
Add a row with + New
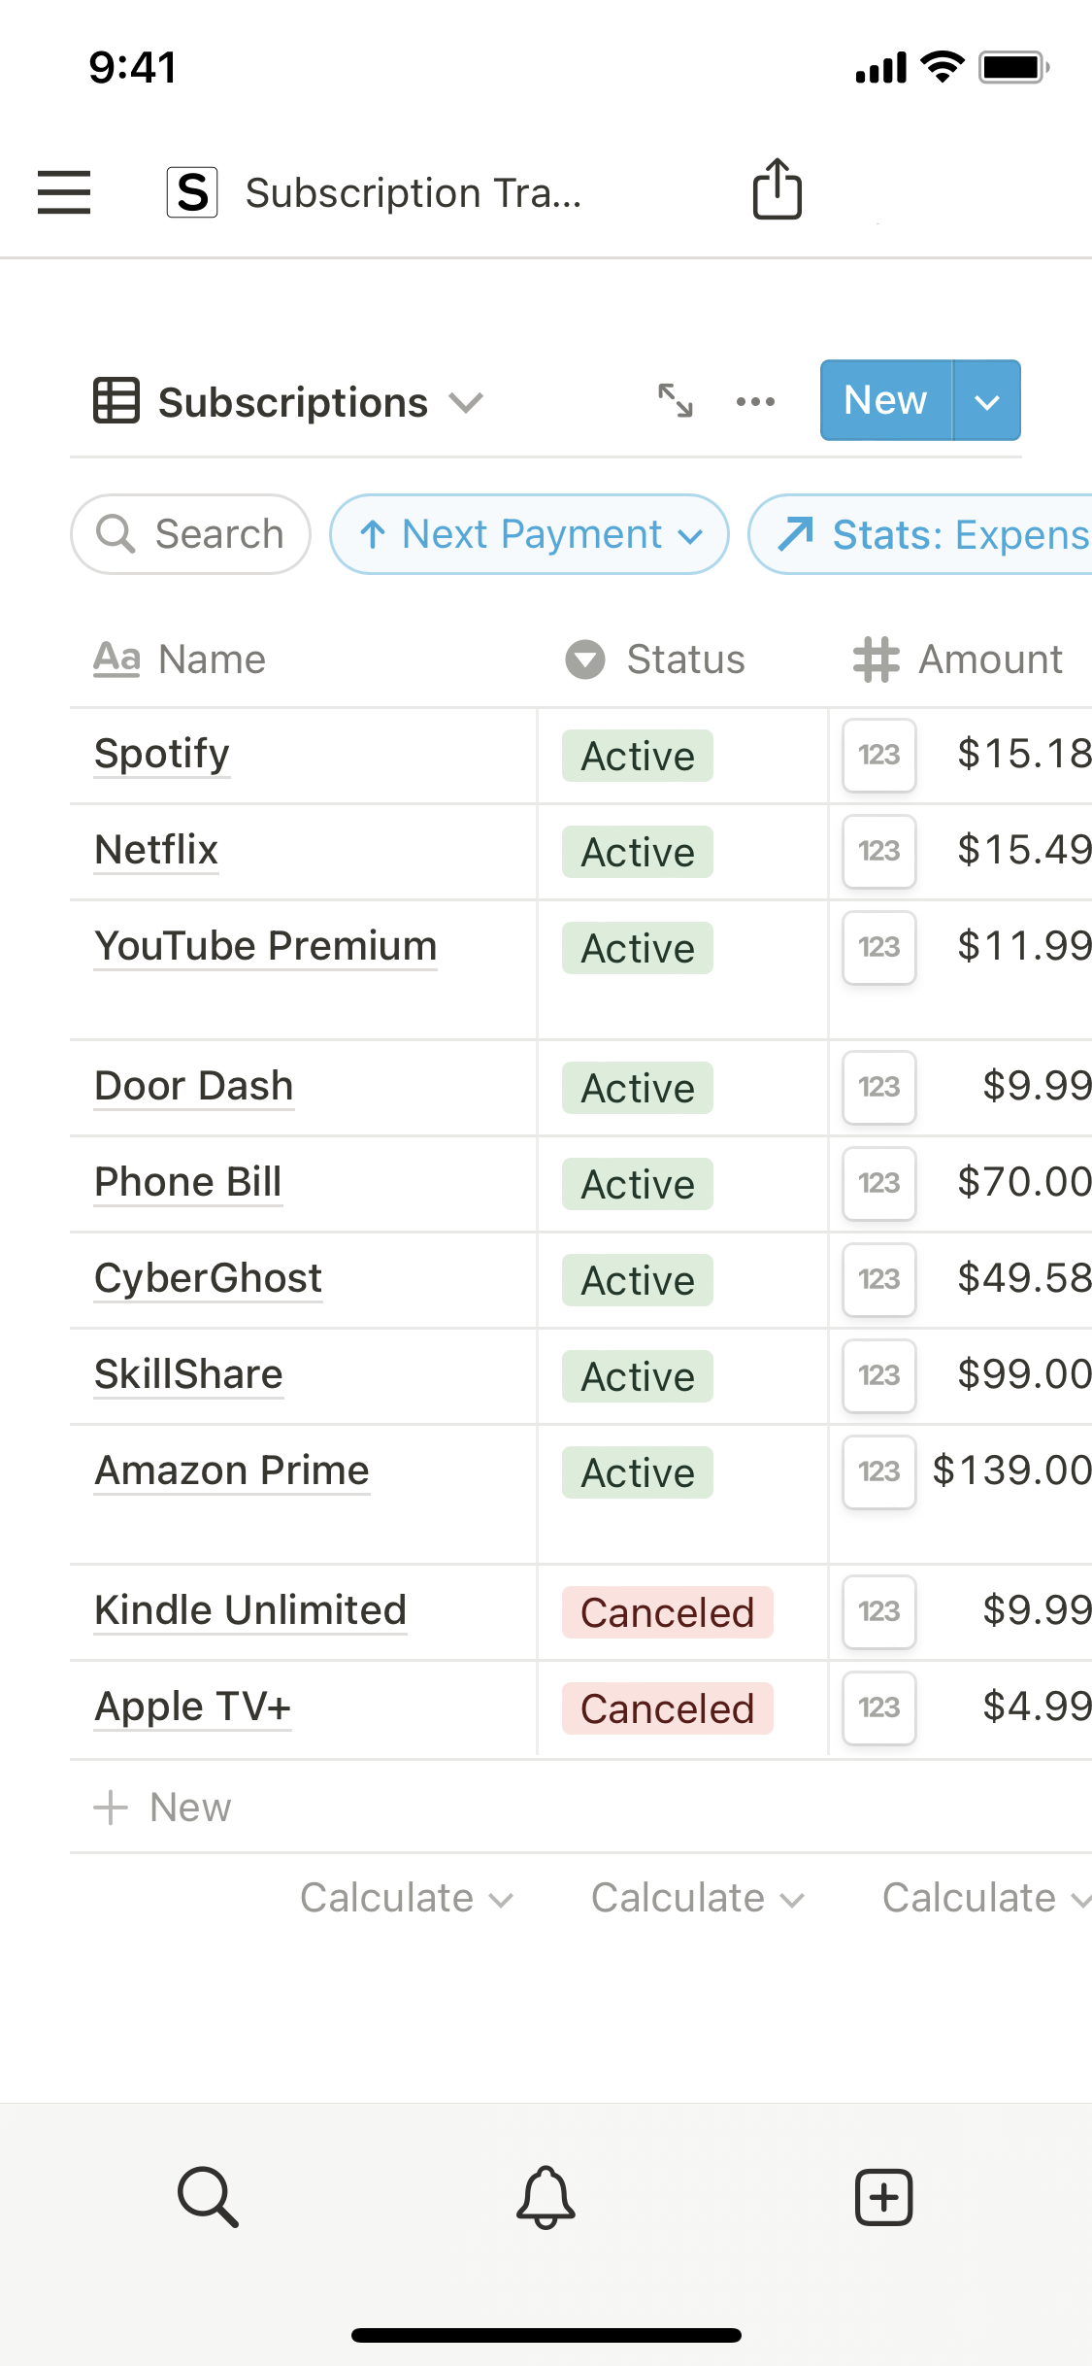[x=163, y=1808]
